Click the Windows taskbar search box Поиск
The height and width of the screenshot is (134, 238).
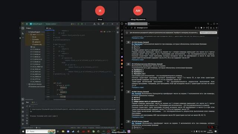(x=41, y=131)
